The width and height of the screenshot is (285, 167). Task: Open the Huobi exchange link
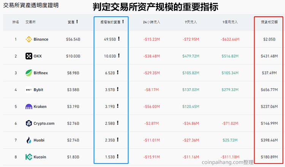(39, 140)
